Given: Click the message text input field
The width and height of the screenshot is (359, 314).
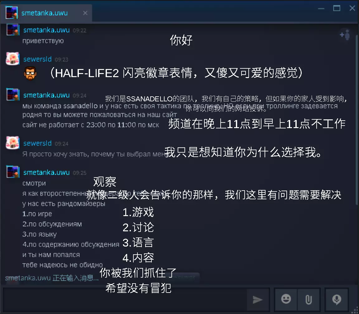Looking at the screenshot, I should 124,299.
